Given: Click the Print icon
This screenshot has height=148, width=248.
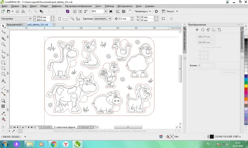Looking at the screenshot, I should pos(23,11).
